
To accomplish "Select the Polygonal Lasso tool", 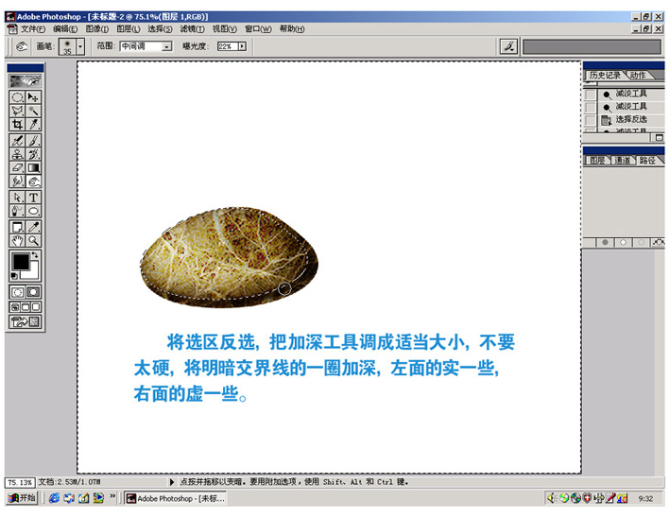I will (17, 111).
